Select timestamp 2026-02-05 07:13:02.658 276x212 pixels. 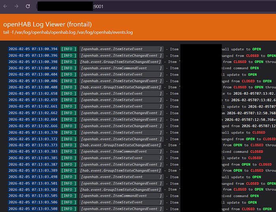[x=33, y=93]
